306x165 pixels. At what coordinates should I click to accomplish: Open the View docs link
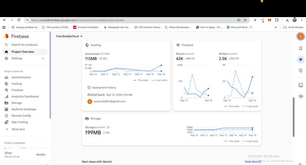point(253,162)
